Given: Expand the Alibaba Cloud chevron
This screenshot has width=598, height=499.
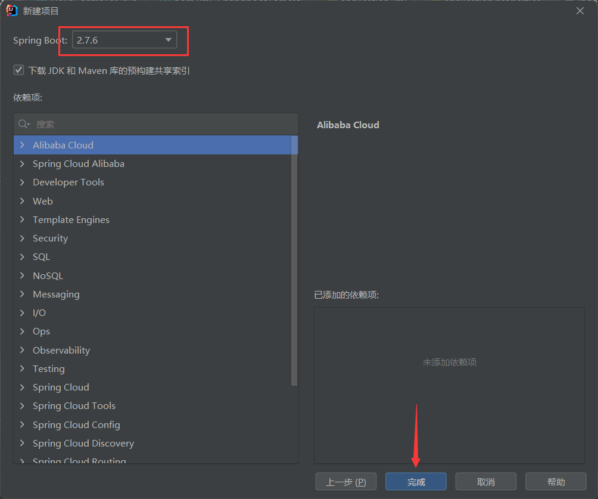Looking at the screenshot, I should [x=22, y=145].
